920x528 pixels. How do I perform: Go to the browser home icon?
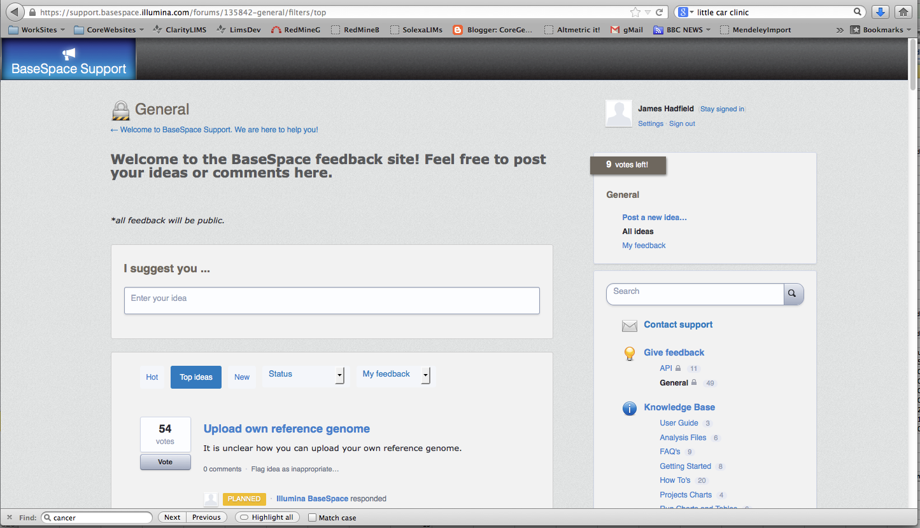[x=902, y=12]
